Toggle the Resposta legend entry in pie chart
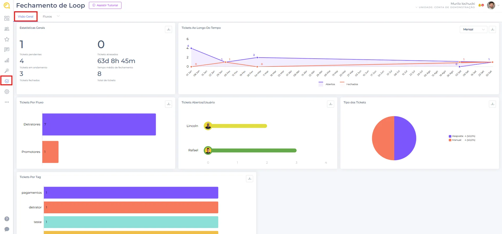The image size is (502, 234). click(457, 136)
